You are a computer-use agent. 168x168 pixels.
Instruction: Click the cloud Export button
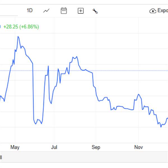[159, 11]
